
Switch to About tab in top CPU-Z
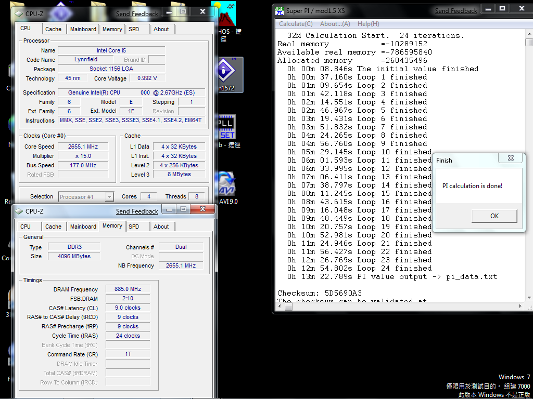[x=161, y=29]
